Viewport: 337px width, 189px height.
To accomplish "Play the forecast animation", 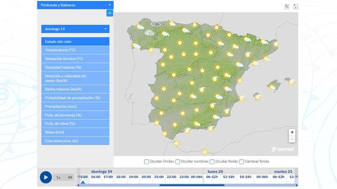I will [x=46, y=177].
